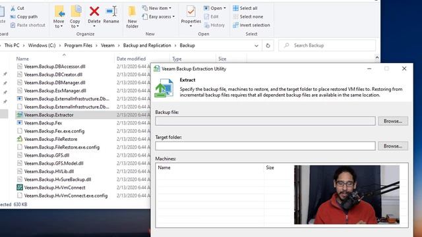The width and height of the screenshot is (422, 237).
Task: Select Veeam.Backup.HvVmConnect.exe.config file
Action: (66, 196)
